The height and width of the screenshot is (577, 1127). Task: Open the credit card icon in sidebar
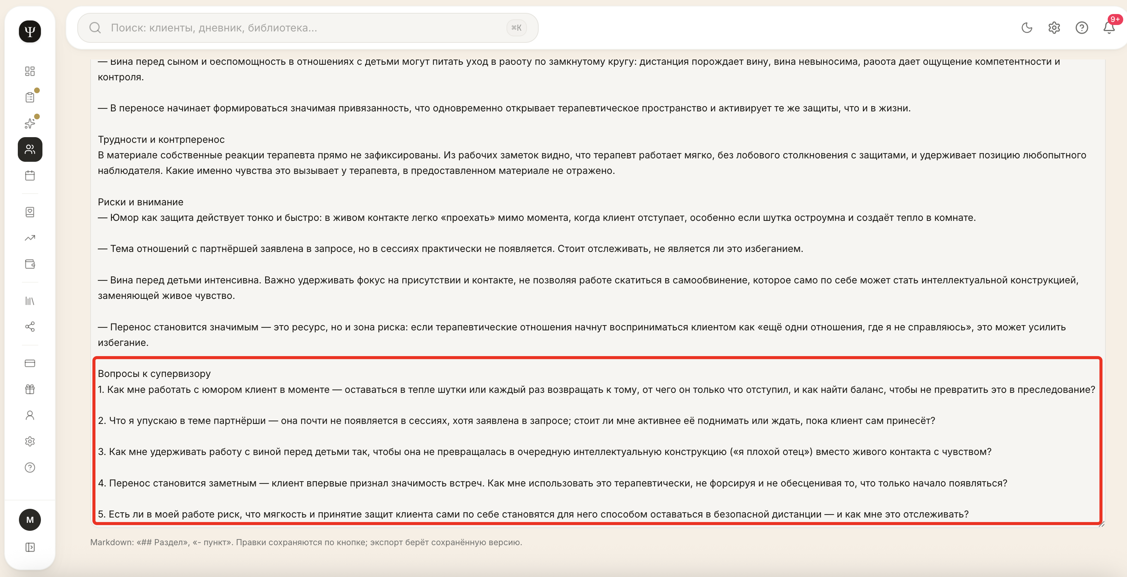(x=30, y=363)
